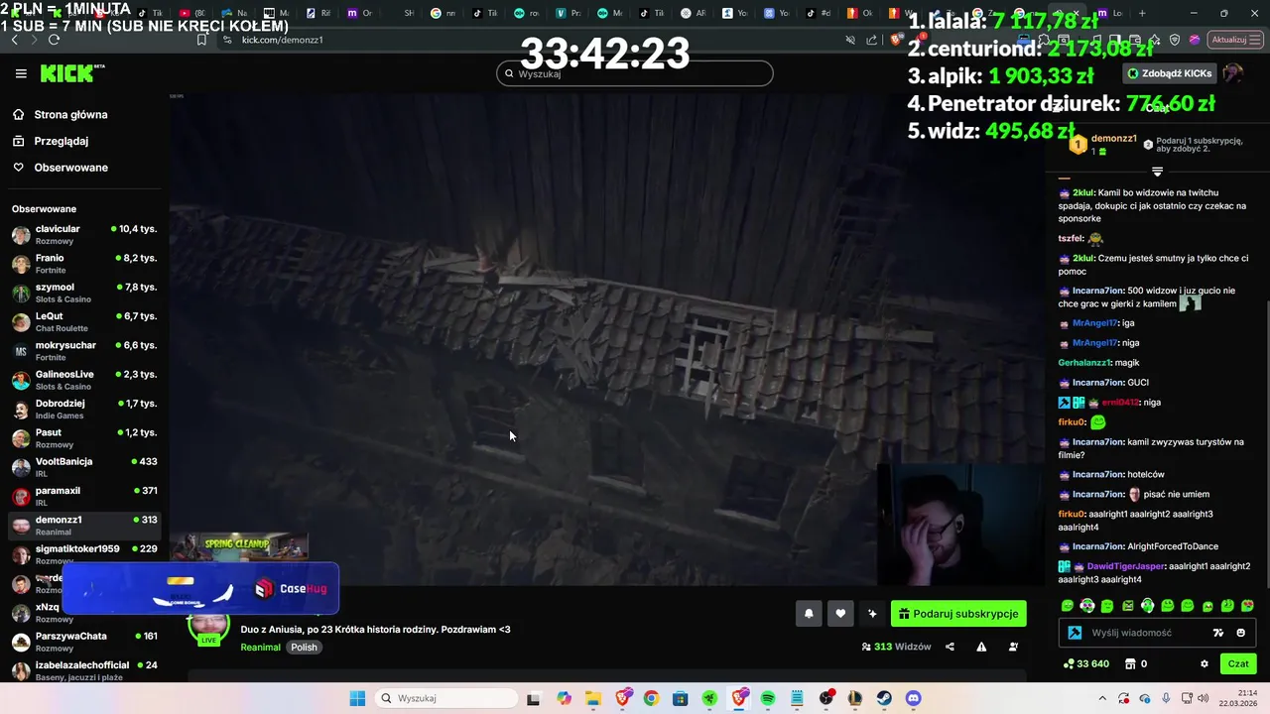The image size is (1270, 714).
Task: Insert the heart-eyes emote at the row's end
Action: click(1247, 606)
